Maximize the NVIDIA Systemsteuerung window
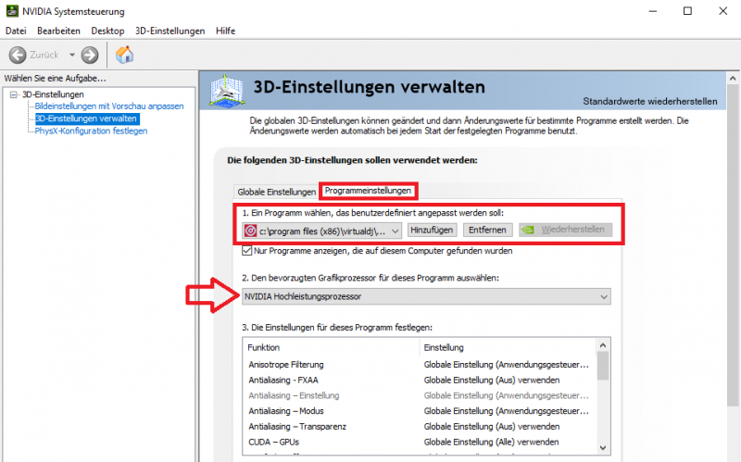 pyautogui.click(x=687, y=11)
